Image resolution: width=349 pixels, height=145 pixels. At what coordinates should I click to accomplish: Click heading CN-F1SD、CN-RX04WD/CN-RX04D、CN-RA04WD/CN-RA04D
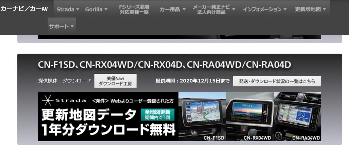tap(164, 65)
